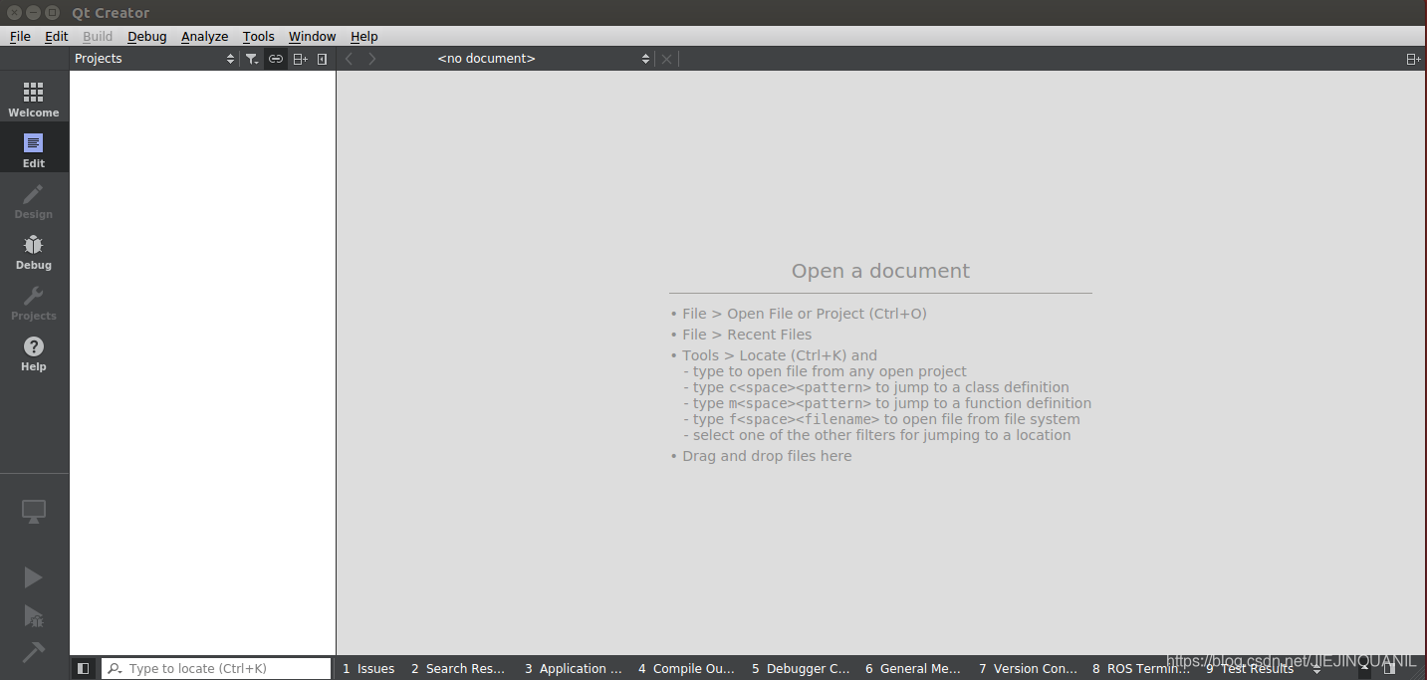Show the ROS Terminal pane
1427x680 pixels.
(1141, 669)
